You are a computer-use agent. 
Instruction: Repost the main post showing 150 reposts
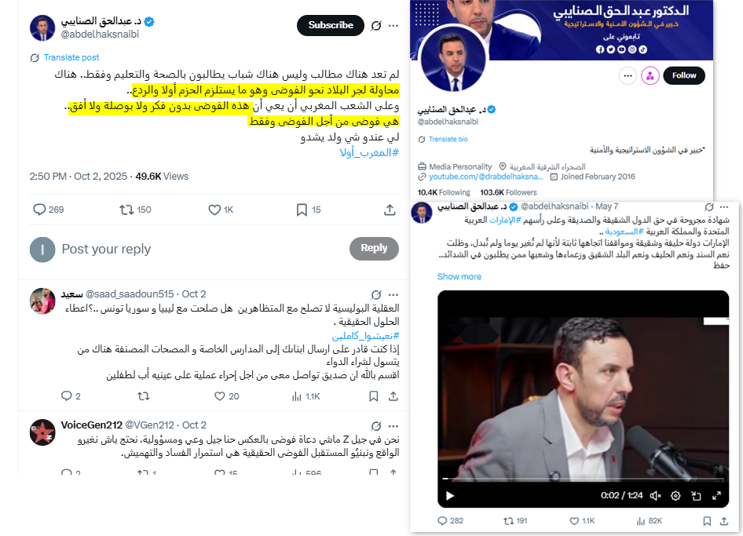pyautogui.click(x=135, y=210)
